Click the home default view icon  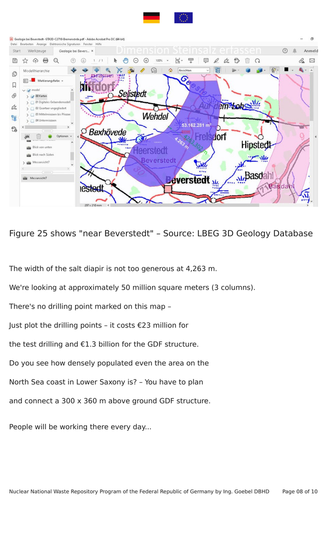click(x=170, y=71)
